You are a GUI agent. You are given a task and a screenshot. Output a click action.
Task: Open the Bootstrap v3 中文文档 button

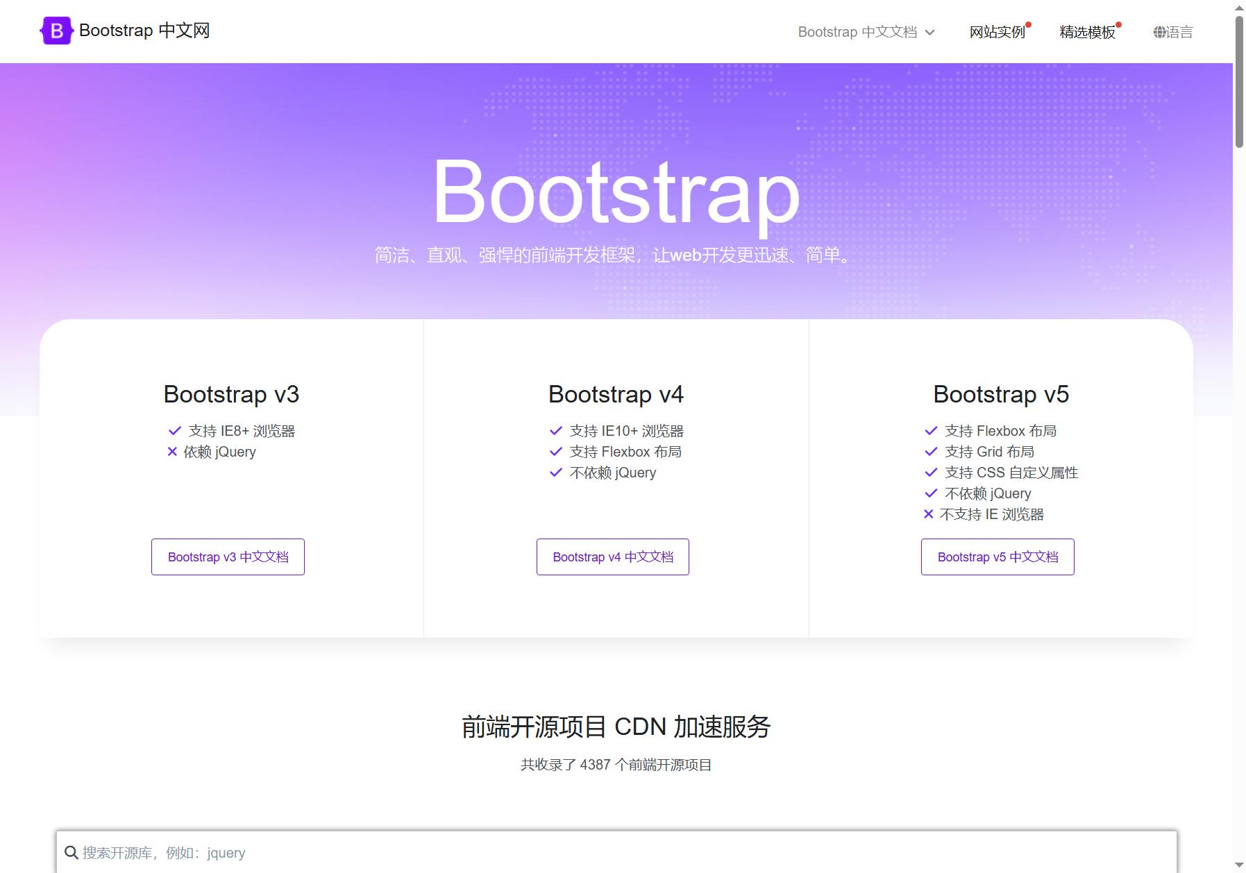click(x=228, y=557)
